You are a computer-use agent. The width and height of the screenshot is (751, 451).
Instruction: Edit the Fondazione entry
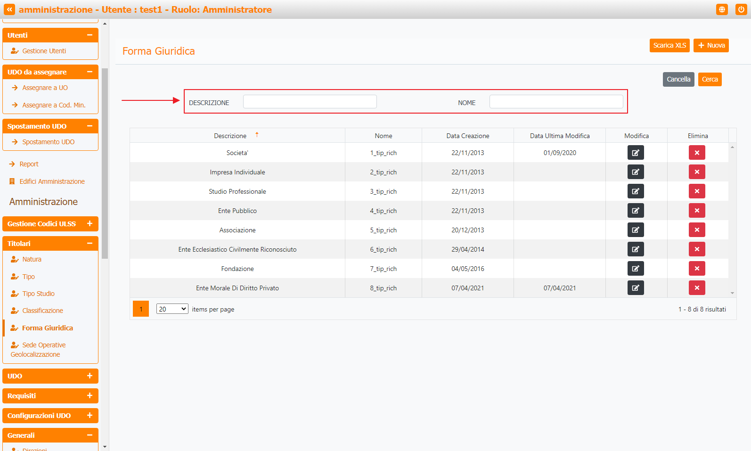tap(635, 269)
